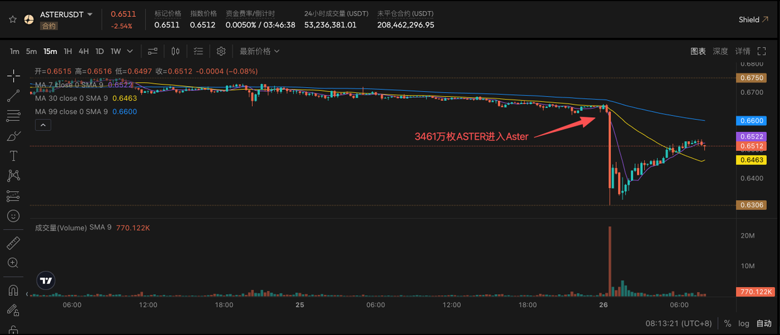Select the zoom in tool
Screen dimensions: 780x335
click(x=13, y=263)
